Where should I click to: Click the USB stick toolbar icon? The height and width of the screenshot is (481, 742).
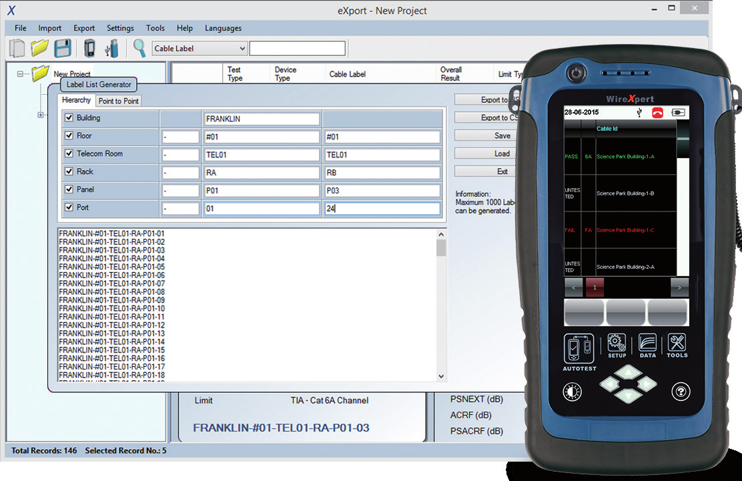point(111,48)
